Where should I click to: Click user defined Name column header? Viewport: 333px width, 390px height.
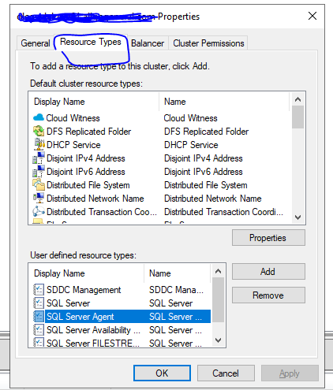click(177, 273)
